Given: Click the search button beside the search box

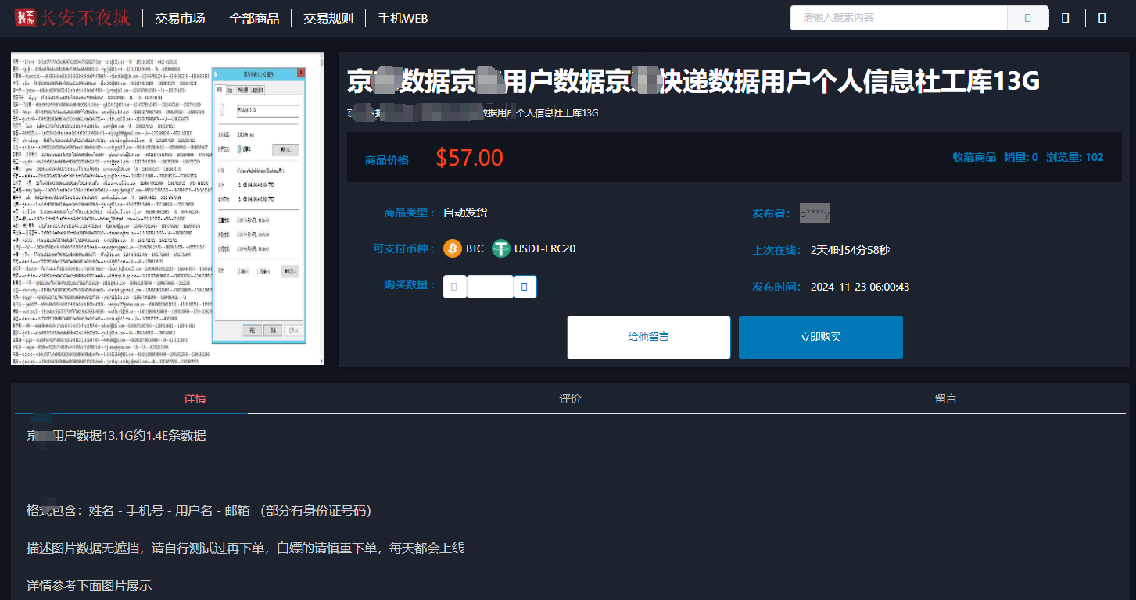Looking at the screenshot, I should pyautogui.click(x=1027, y=18).
